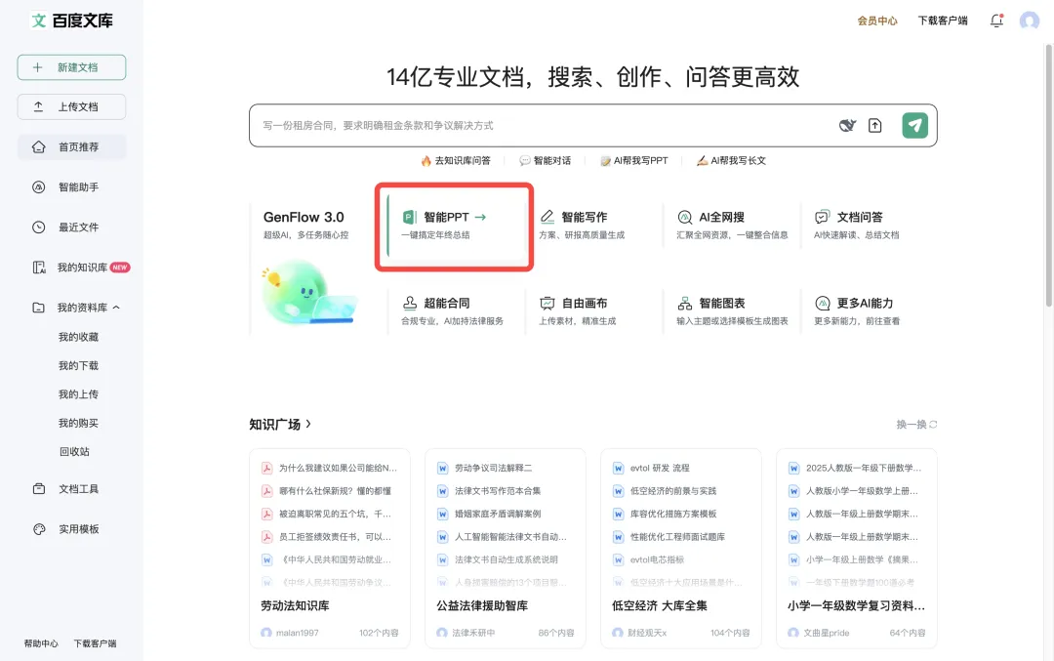Click author 文曲星pride

pos(827,633)
